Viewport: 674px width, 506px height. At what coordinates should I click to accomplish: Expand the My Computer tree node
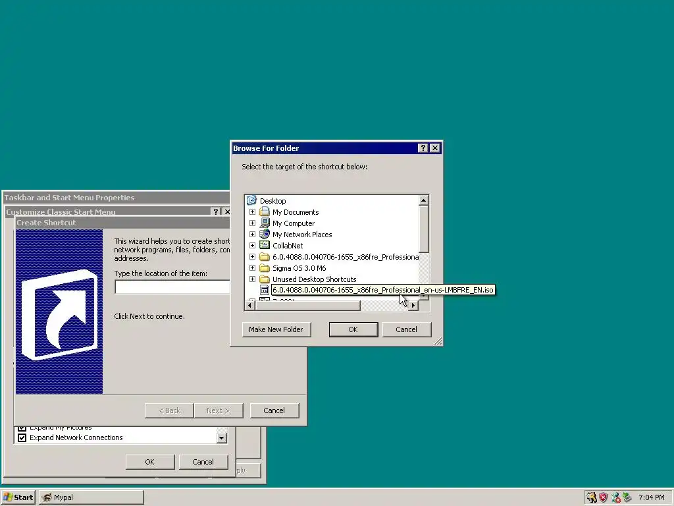point(252,223)
